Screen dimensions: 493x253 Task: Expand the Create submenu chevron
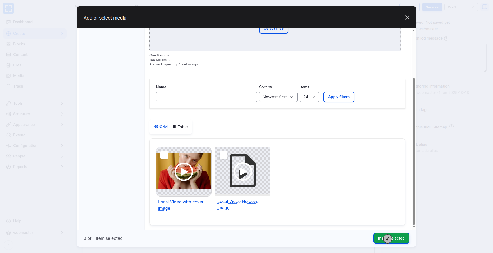point(62,34)
